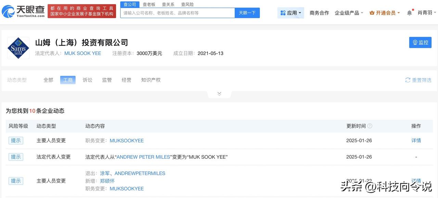Open ANDREW PETER MILES link in representative change

coord(143,157)
